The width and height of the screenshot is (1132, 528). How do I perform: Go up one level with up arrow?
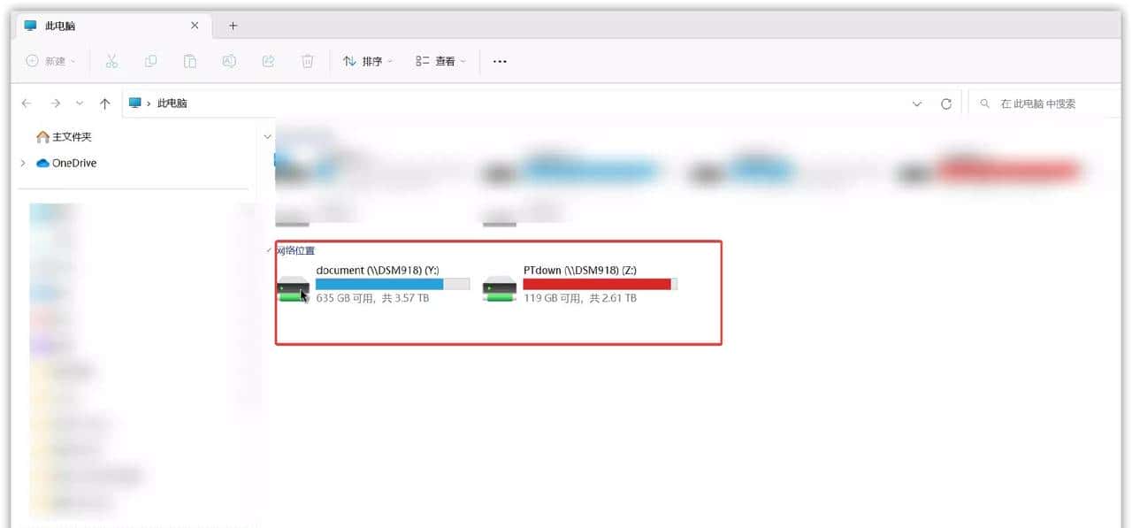point(105,103)
